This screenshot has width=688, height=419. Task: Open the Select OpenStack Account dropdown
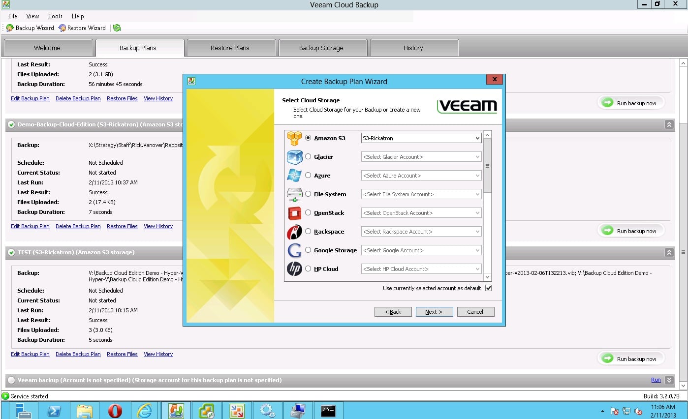(421, 213)
